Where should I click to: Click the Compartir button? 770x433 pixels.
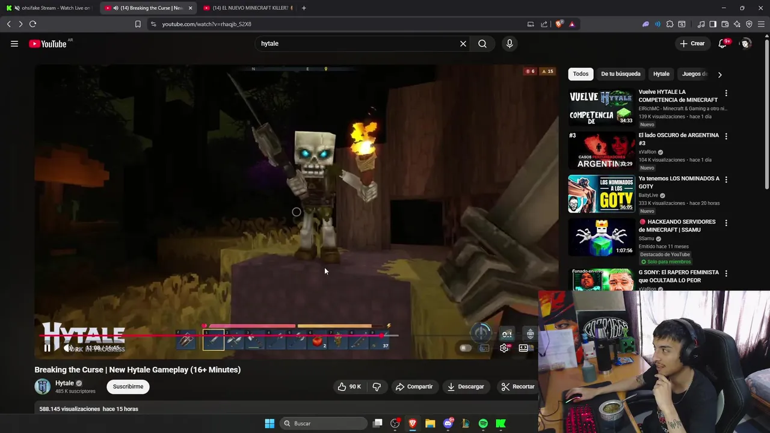[x=414, y=387]
